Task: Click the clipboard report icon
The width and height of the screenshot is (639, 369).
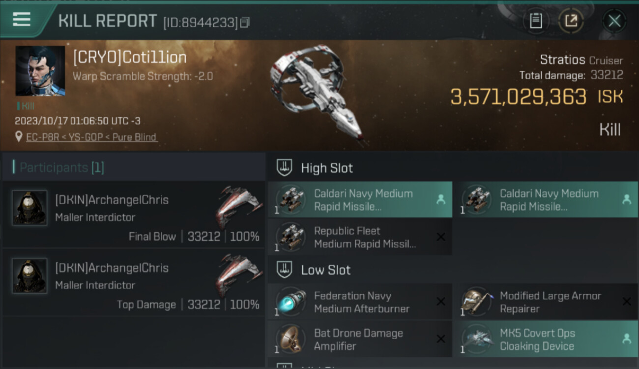Action: pos(536,21)
